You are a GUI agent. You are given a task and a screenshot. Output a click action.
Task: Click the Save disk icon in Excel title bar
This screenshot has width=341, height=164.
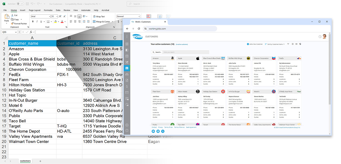27,4
